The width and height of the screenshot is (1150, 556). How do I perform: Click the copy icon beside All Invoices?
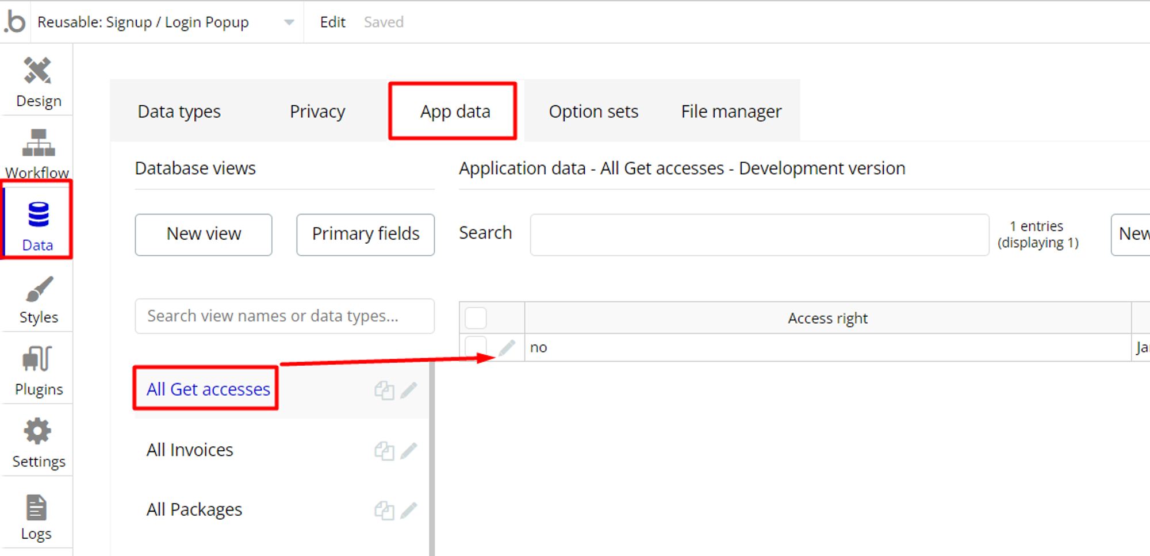tap(384, 450)
